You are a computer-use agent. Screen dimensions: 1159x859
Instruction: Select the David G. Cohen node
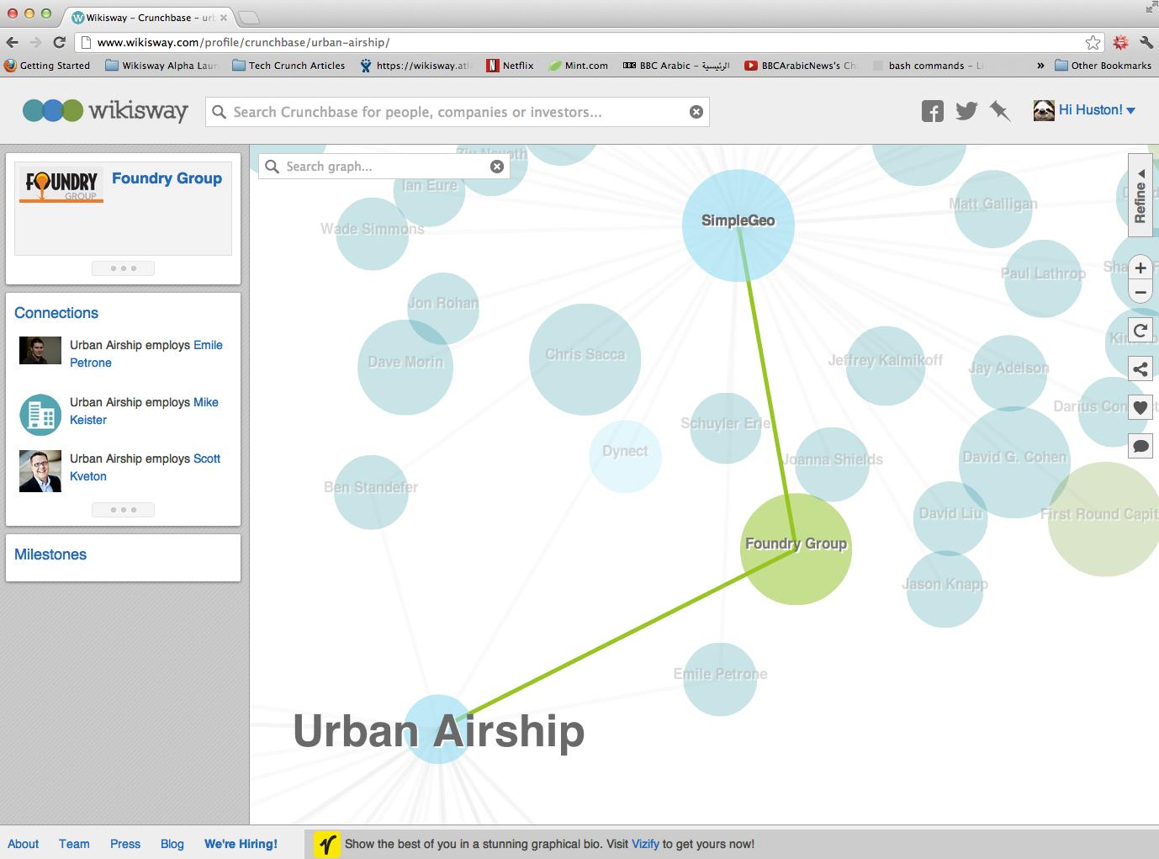[1014, 463]
